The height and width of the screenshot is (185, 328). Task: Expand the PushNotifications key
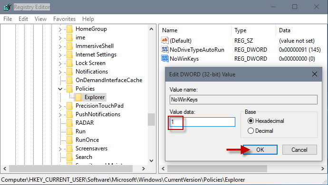click(60, 115)
